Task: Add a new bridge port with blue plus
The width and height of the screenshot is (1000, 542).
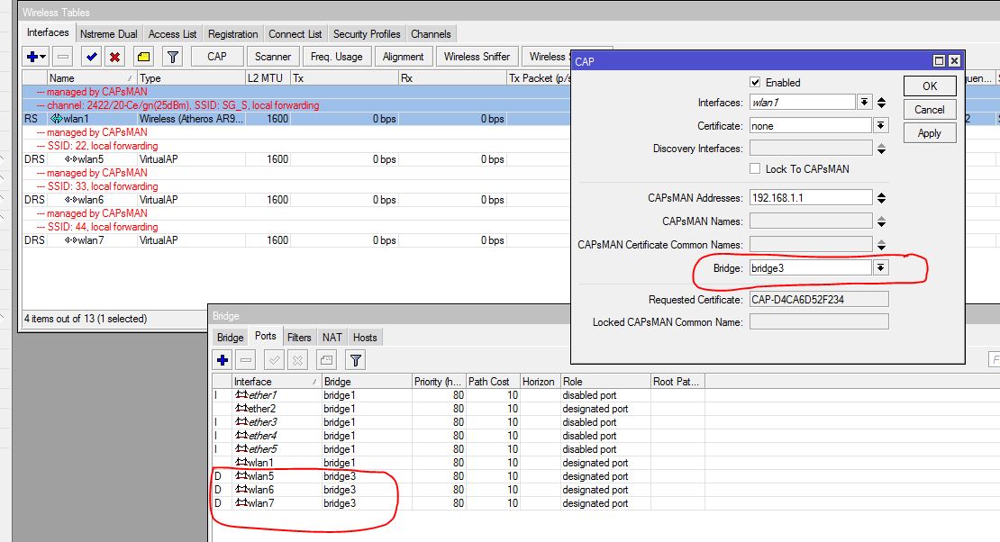Action: tap(223, 360)
